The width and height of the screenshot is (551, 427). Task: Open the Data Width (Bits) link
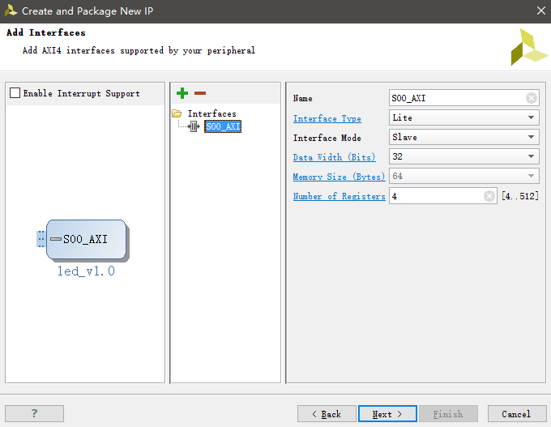334,157
